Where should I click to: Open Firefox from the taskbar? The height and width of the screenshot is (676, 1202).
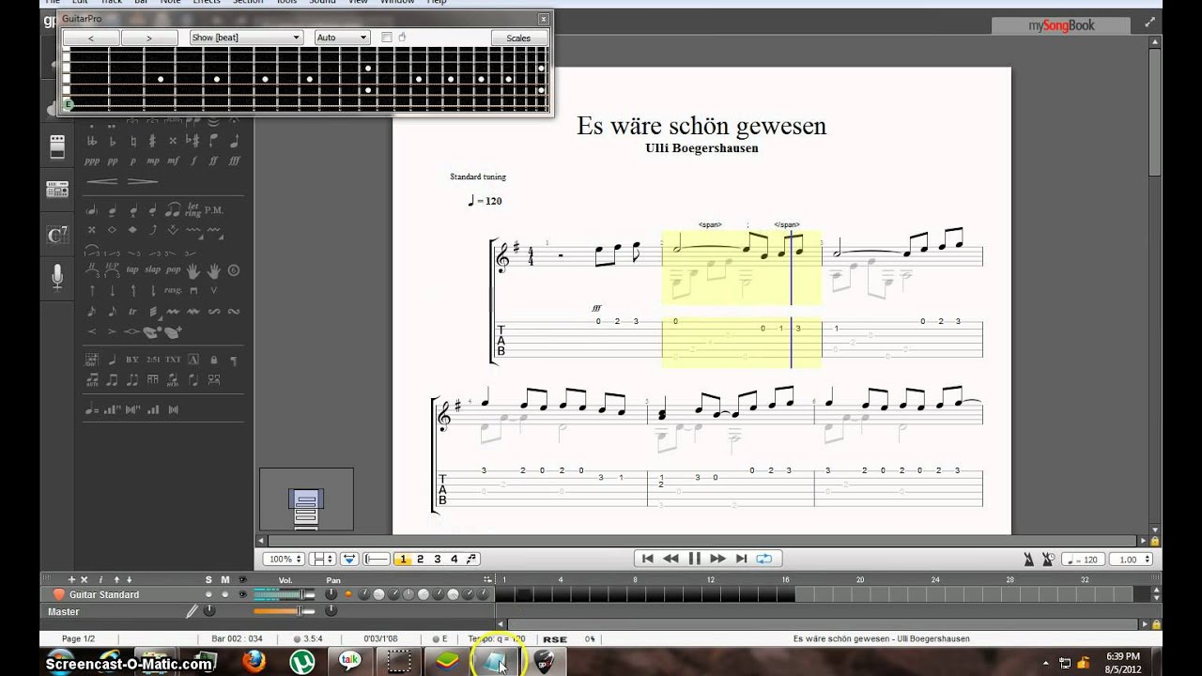pyautogui.click(x=254, y=661)
